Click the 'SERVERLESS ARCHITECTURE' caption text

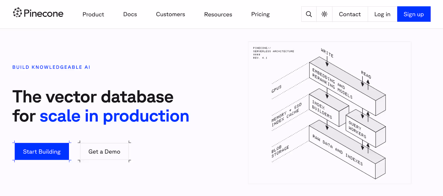pos(274,51)
